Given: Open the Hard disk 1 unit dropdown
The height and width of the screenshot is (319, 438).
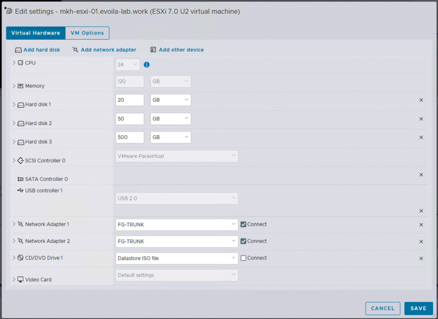Looking at the screenshot, I should 170,100.
